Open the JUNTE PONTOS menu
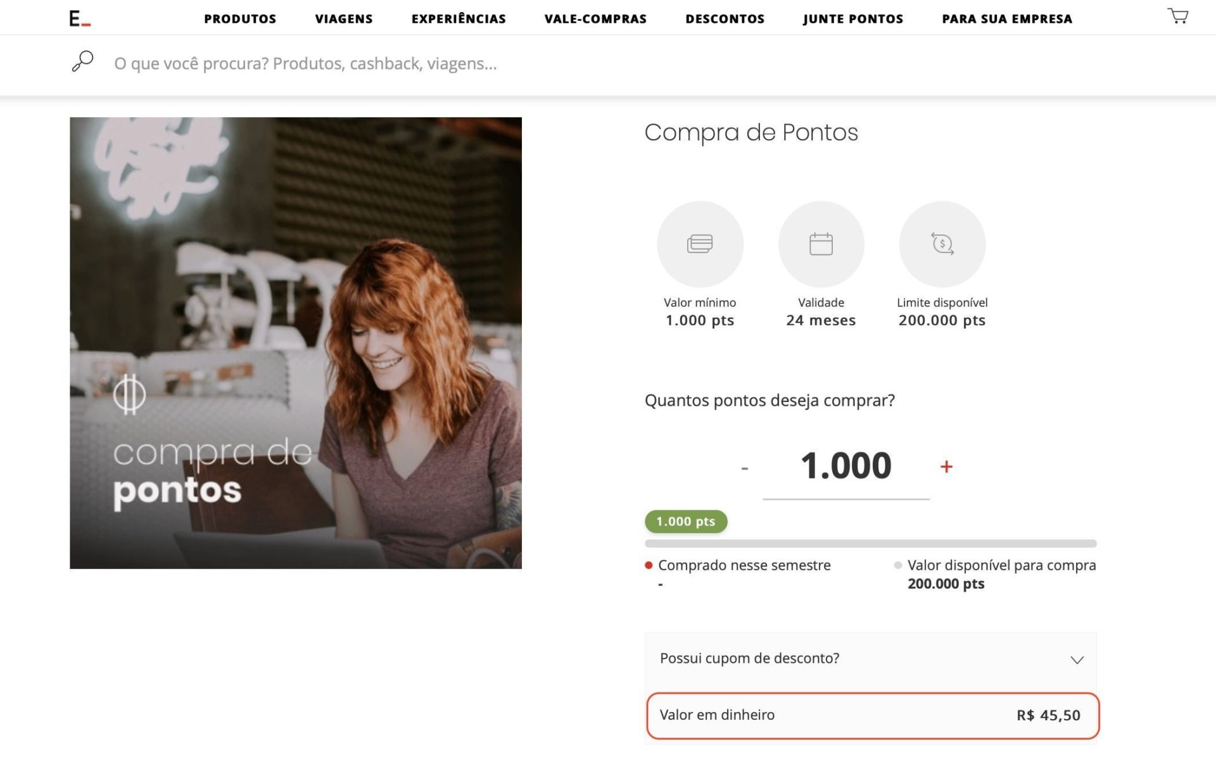Image resolution: width=1216 pixels, height=759 pixels. pos(853,19)
